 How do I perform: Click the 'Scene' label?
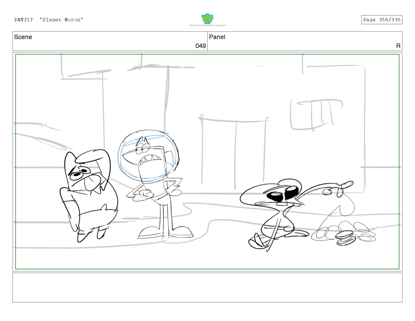[23, 37]
